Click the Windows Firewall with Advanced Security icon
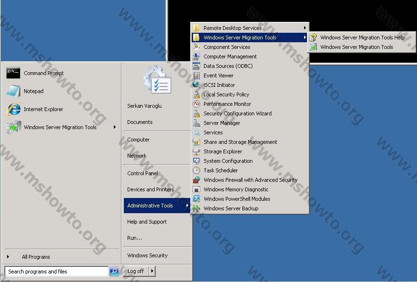417x282 pixels. 196,180
